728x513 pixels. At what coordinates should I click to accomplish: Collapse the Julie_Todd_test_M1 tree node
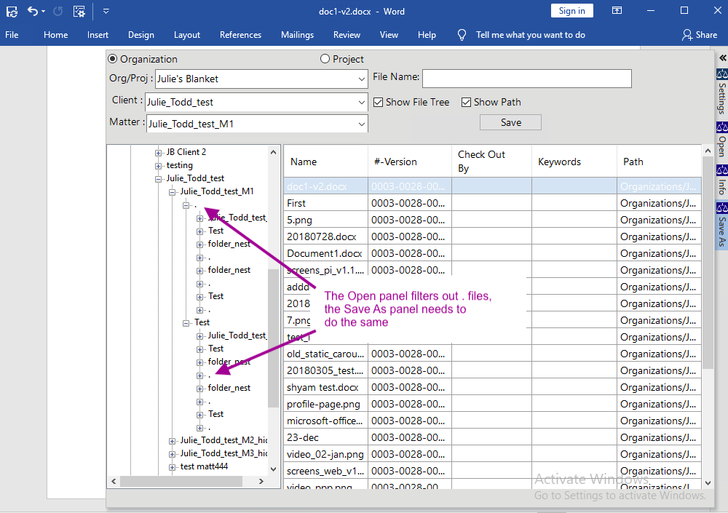[173, 191]
